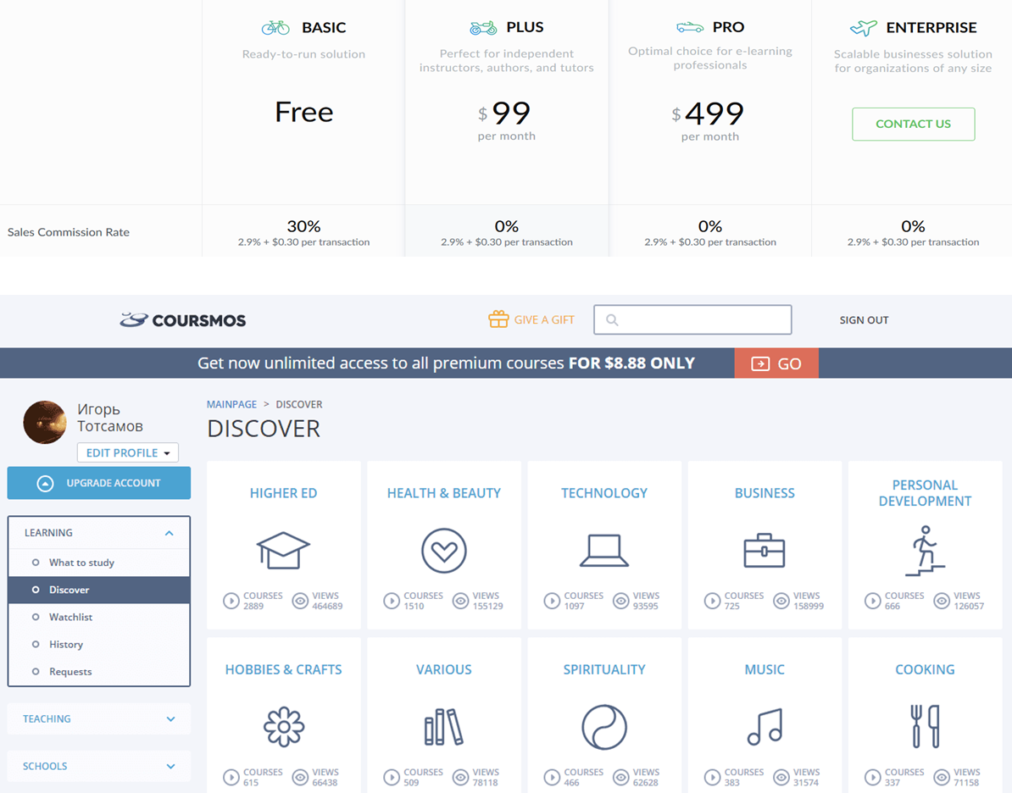Click the Higher Ed courses play icon
Image resolution: width=1012 pixels, height=793 pixels.
tap(231, 601)
